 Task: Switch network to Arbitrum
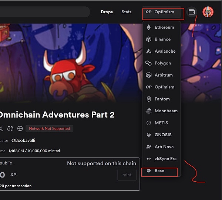coord(162,75)
